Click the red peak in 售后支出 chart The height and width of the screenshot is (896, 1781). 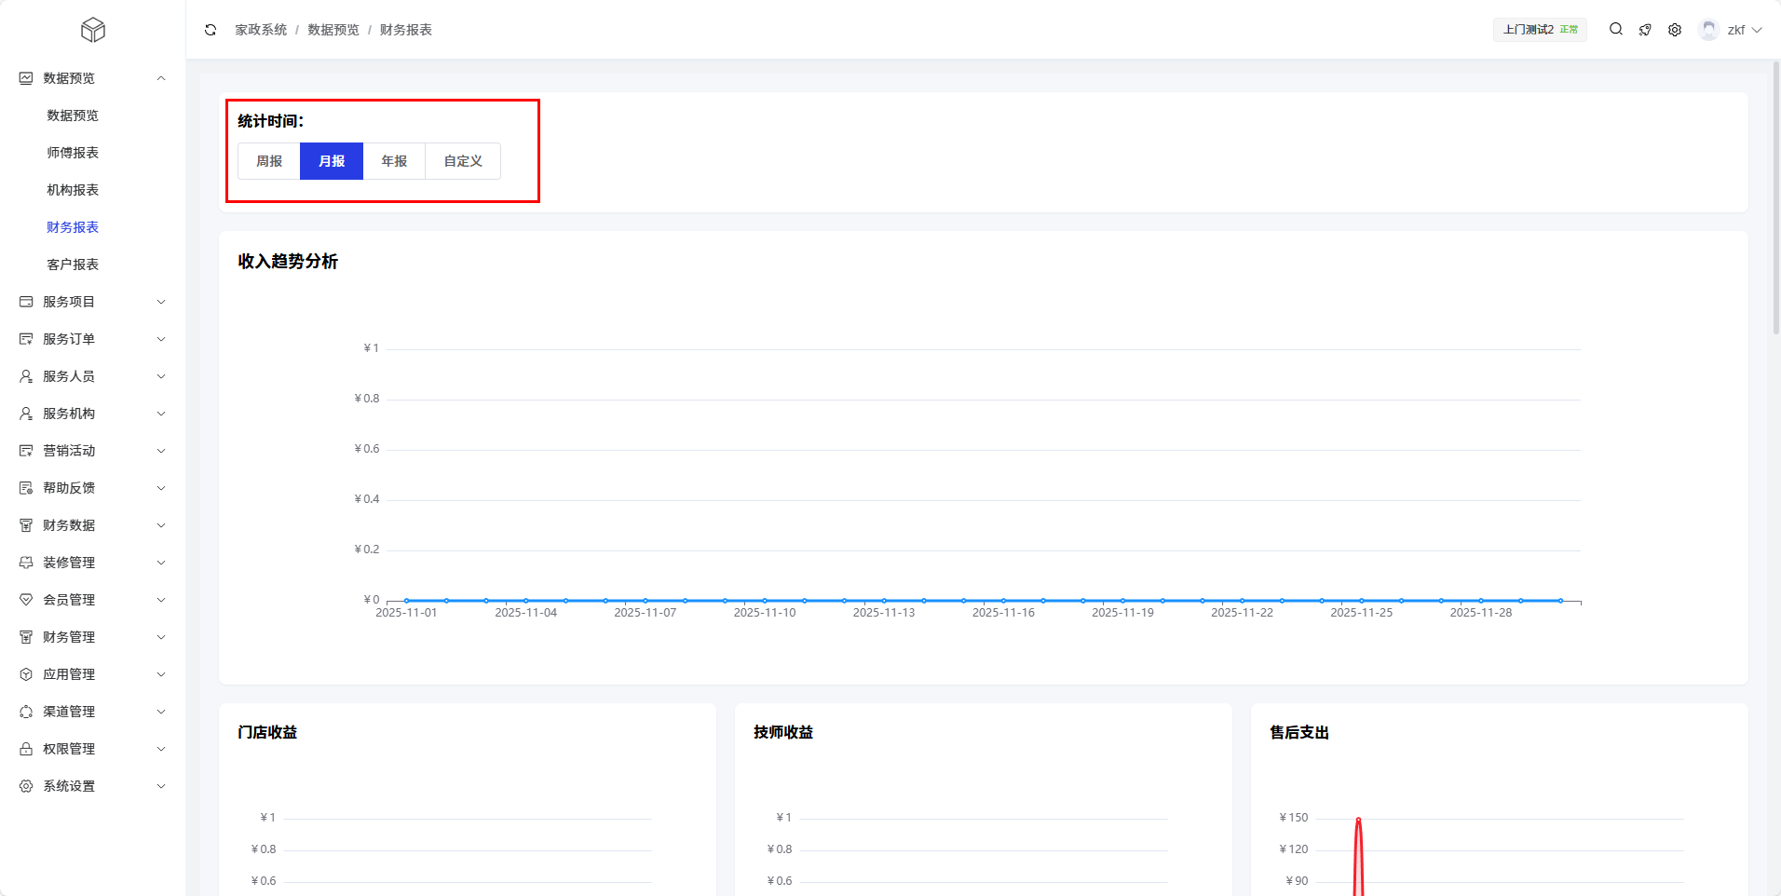click(x=1358, y=821)
